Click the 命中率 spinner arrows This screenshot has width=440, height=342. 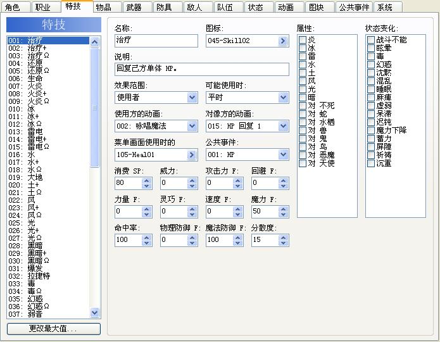pyautogui.click(x=146, y=240)
